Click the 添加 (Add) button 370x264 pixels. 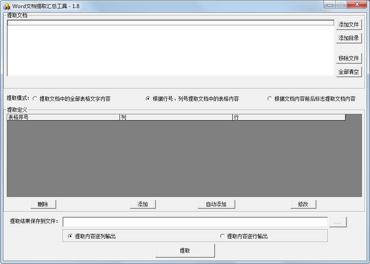[x=143, y=204]
